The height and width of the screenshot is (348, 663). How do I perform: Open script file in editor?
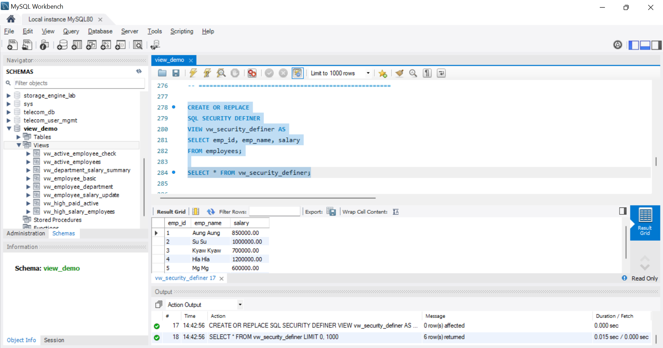coord(162,73)
